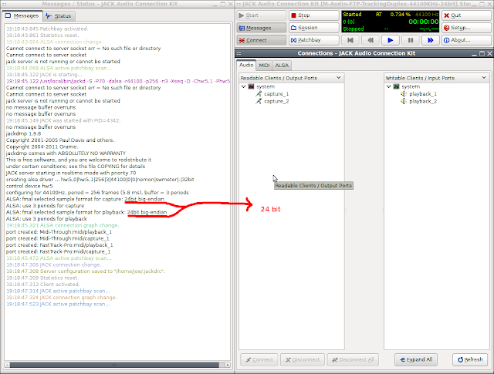Image resolution: width=494 pixels, height=374 pixels.
Task: Open the About dialog
Action: (466, 40)
